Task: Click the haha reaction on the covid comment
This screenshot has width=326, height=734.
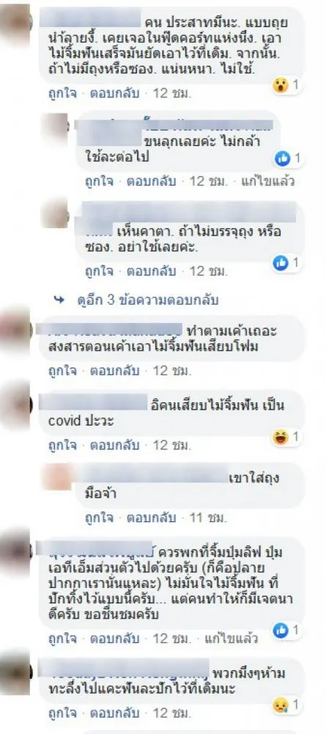Action: tap(281, 437)
